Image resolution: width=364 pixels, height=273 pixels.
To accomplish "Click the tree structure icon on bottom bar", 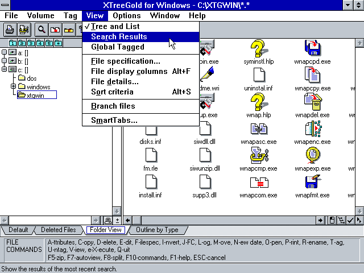I will point(341,220).
